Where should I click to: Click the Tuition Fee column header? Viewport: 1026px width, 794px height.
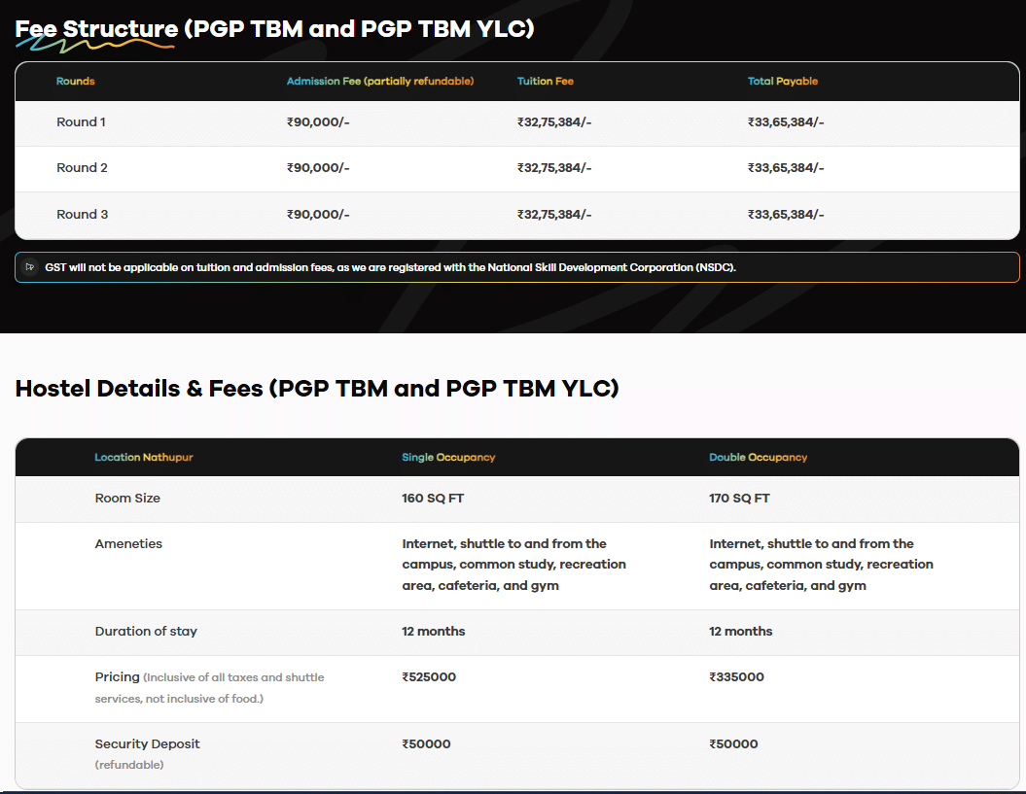tap(545, 82)
